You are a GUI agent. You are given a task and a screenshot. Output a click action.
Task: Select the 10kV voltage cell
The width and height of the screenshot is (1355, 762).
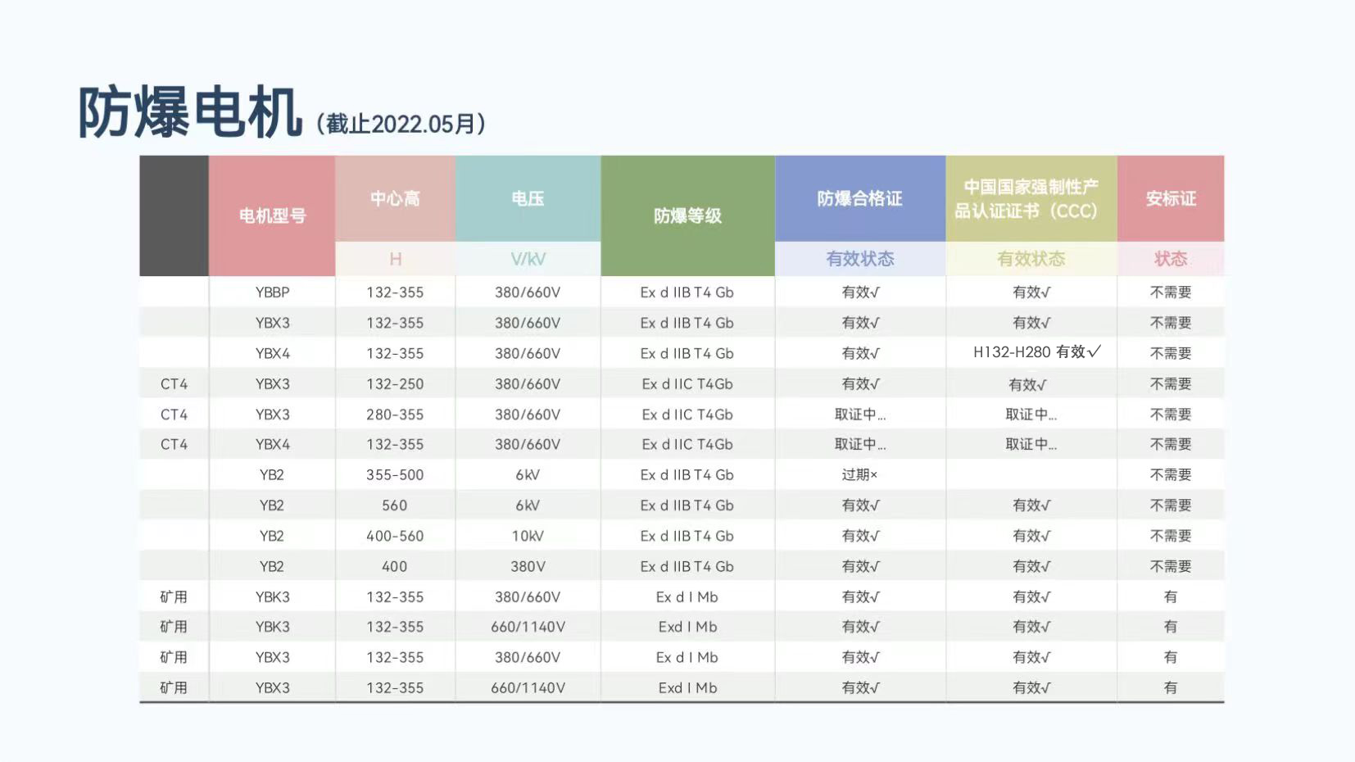[x=528, y=536]
